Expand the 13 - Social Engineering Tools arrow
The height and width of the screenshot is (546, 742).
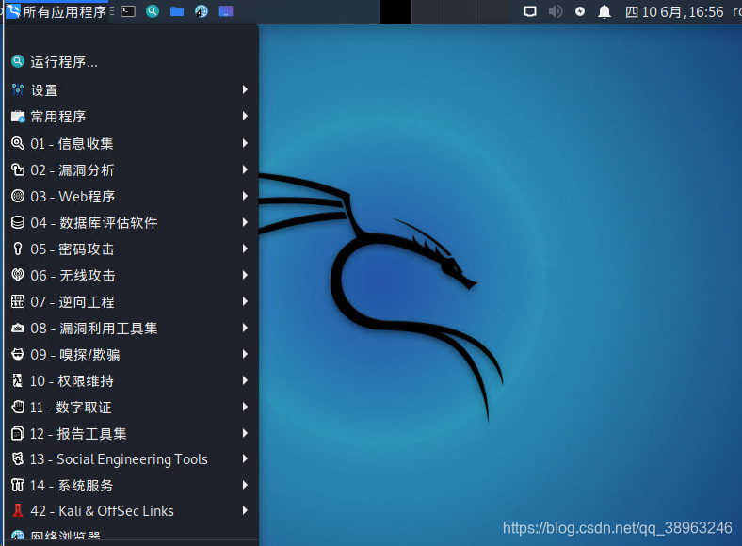click(245, 458)
